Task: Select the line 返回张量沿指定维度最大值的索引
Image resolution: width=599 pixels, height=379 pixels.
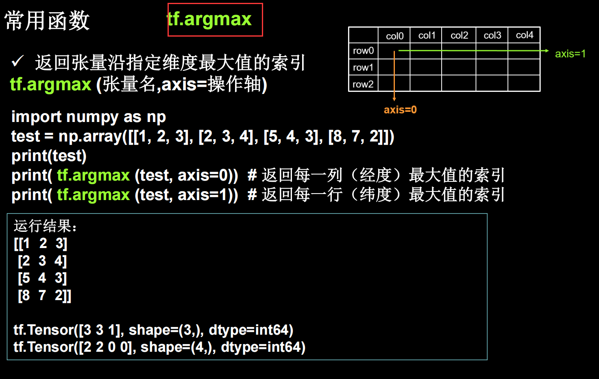Action: click(x=170, y=63)
